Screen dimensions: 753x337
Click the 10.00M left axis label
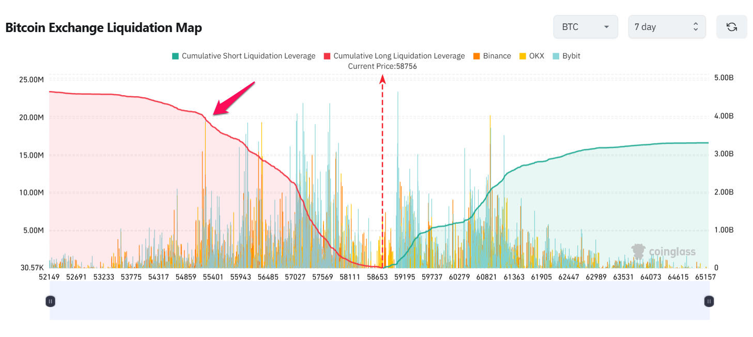(x=32, y=193)
